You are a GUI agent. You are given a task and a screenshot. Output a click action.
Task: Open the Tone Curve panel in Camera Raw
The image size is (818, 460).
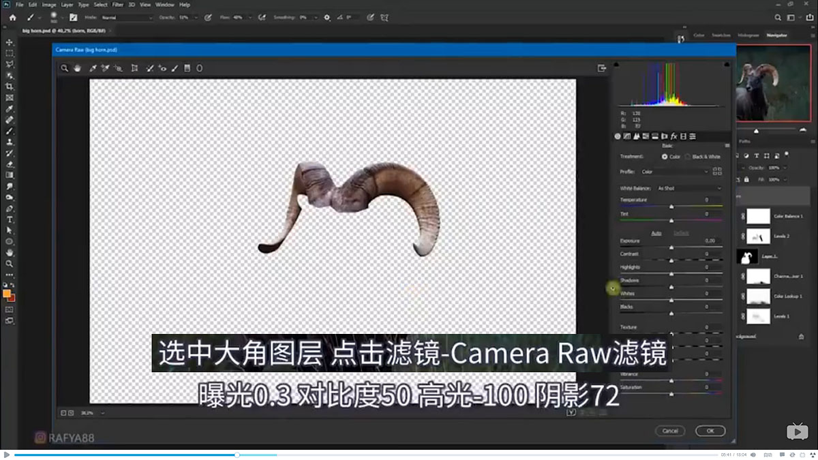click(627, 136)
